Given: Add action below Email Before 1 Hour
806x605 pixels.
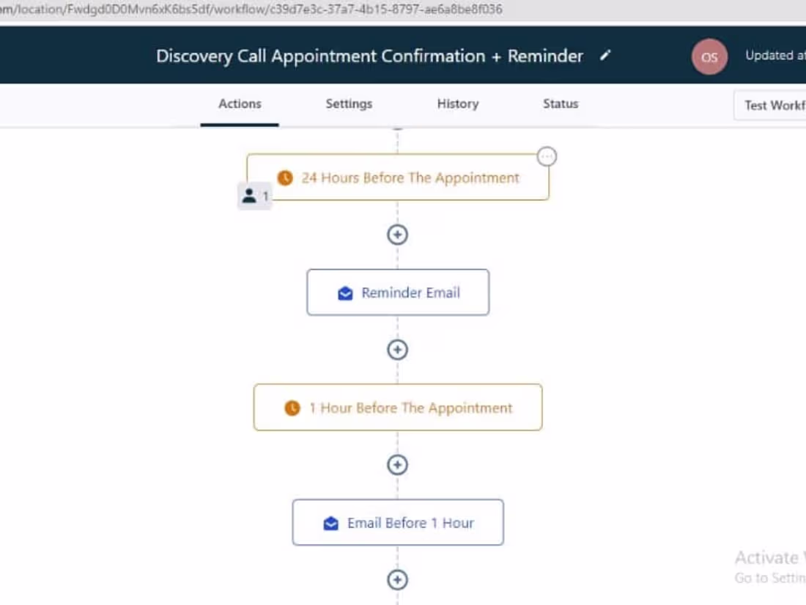Looking at the screenshot, I should [397, 580].
